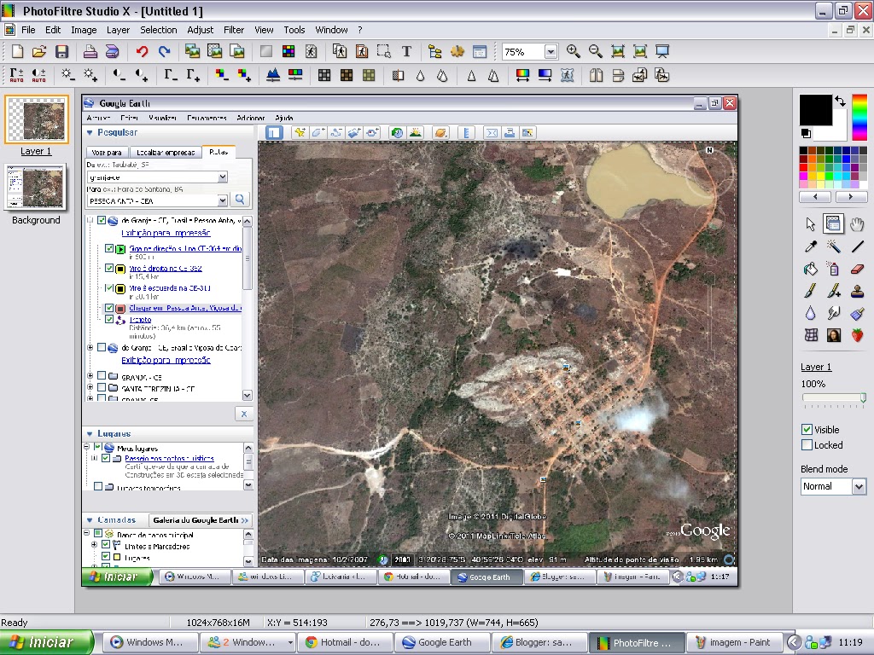This screenshot has width=874, height=655.
Task: Toggle the Visible checkbox for Layer 1
Action: click(x=807, y=430)
